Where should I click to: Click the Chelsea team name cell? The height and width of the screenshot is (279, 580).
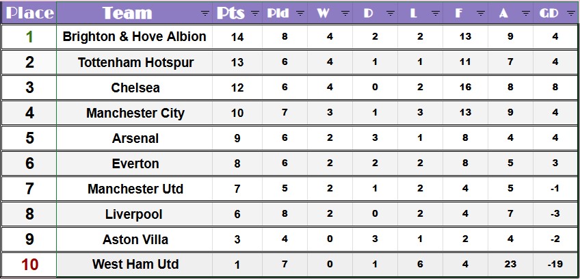pos(135,88)
